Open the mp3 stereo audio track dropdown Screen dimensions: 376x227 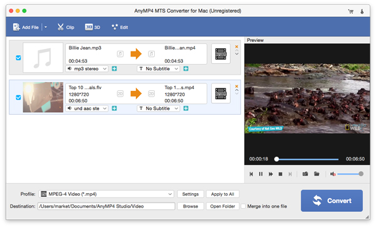[x=87, y=68]
